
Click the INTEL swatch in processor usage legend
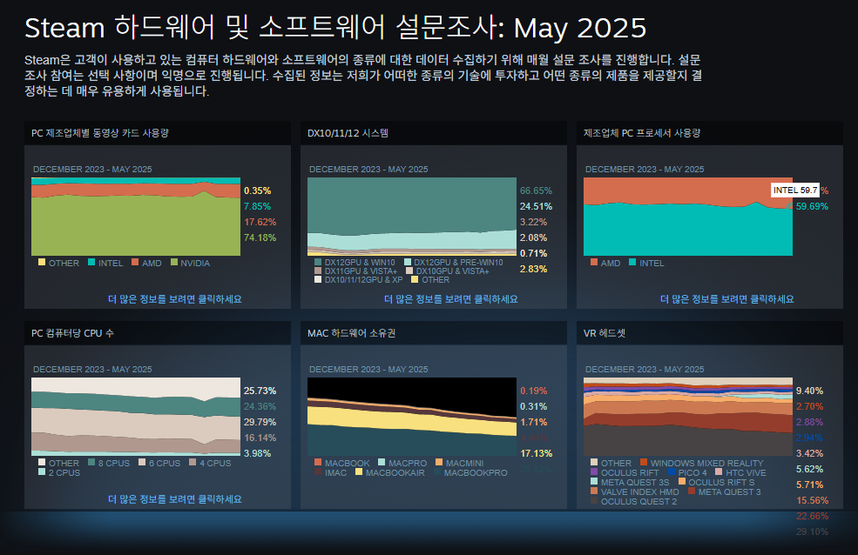click(632, 262)
